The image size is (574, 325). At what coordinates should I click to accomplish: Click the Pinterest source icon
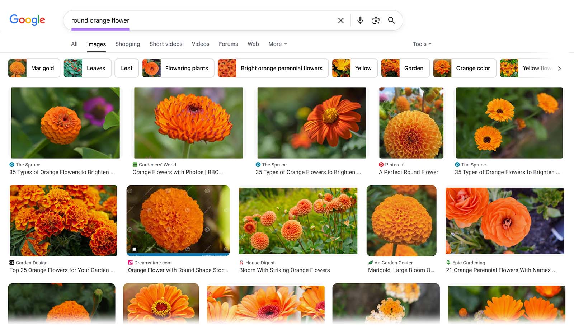point(381,165)
